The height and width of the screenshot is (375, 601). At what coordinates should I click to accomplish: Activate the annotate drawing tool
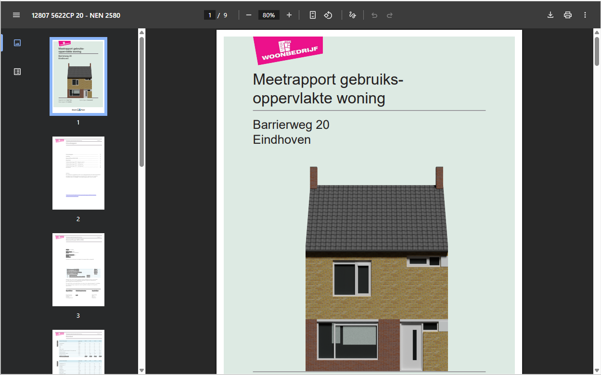352,15
